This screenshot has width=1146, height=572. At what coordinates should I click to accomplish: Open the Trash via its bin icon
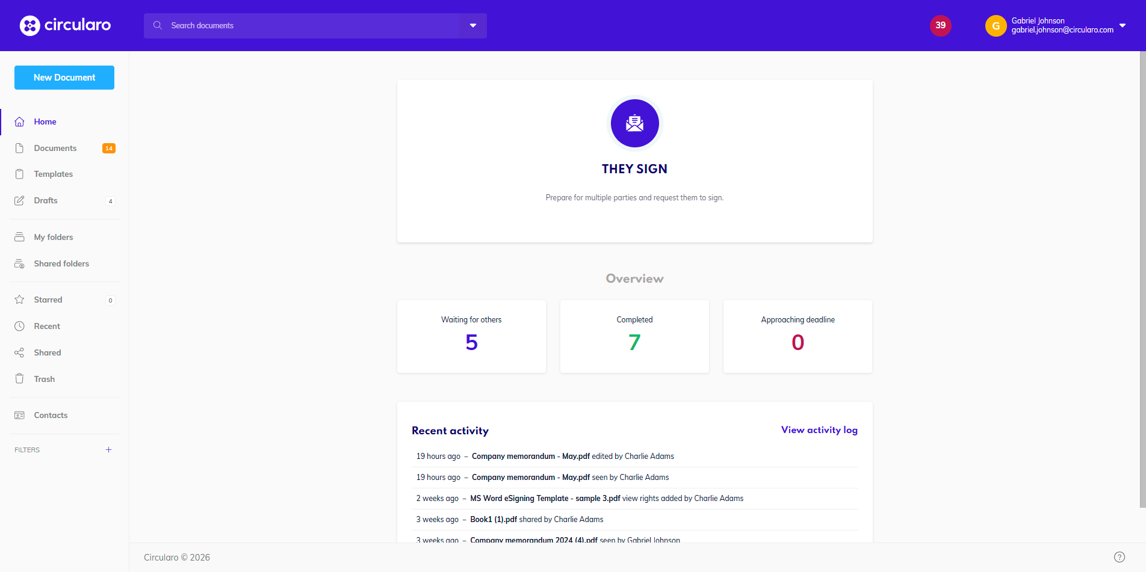click(x=20, y=378)
